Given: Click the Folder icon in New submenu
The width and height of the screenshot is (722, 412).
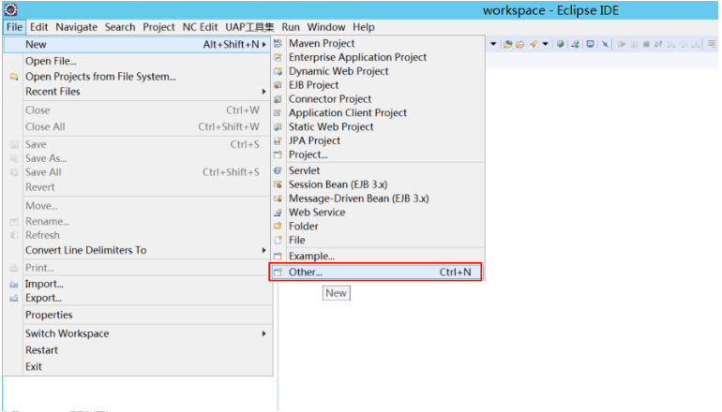Looking at the screenshot, I should pos(278,227).
